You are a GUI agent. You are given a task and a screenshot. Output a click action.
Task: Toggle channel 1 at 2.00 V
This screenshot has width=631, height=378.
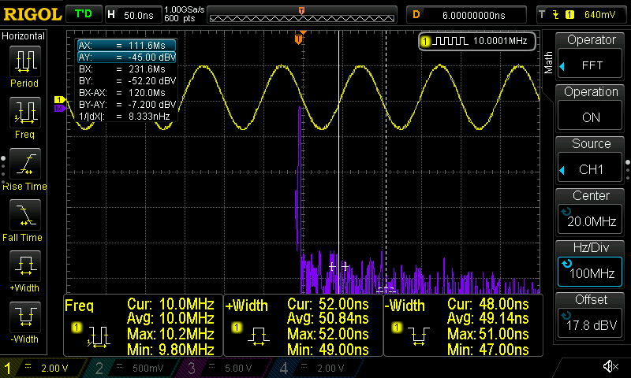point(41,368)
